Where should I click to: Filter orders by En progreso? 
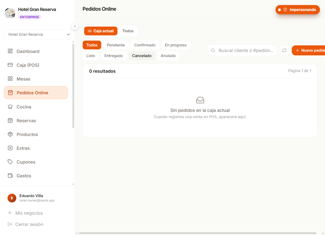(x=176, y=45)
